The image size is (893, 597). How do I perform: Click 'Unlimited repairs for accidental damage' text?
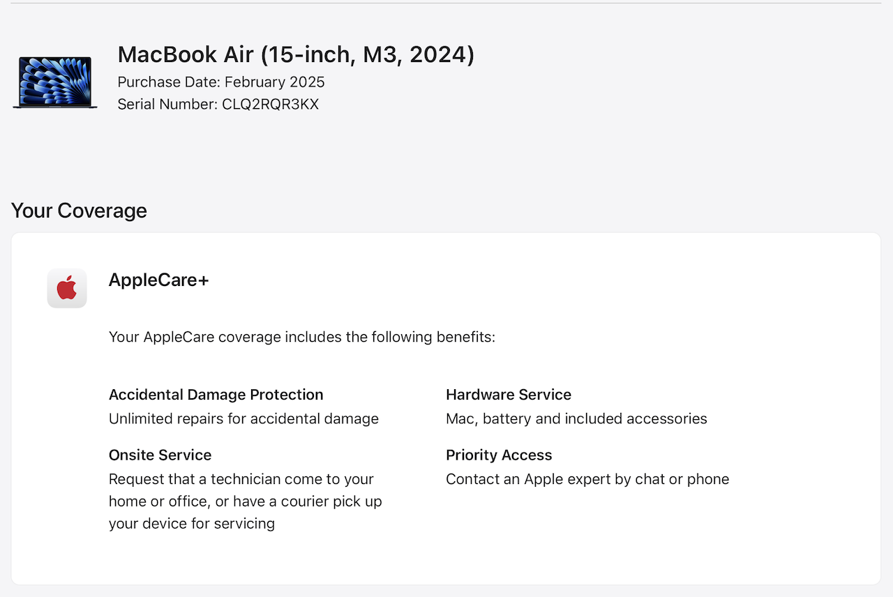pos(243,418)
